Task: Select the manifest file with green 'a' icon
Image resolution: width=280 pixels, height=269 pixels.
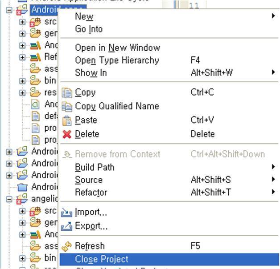Action: tap(35, 104)
